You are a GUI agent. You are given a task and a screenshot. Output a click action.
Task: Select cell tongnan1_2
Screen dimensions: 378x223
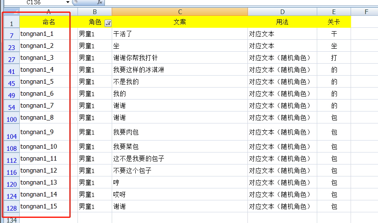point(48,46)
